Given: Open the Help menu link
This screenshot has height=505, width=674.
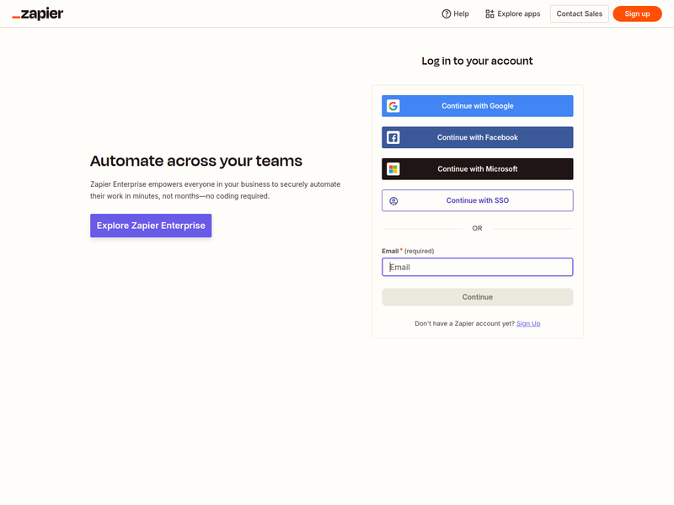Looking at the screenshot, I should pyautogui.click(x=455, y=13).
